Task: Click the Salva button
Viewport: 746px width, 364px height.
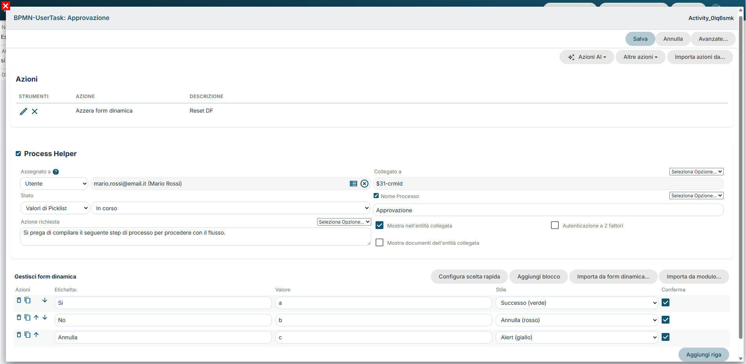Action: click(x=640, y=39)
